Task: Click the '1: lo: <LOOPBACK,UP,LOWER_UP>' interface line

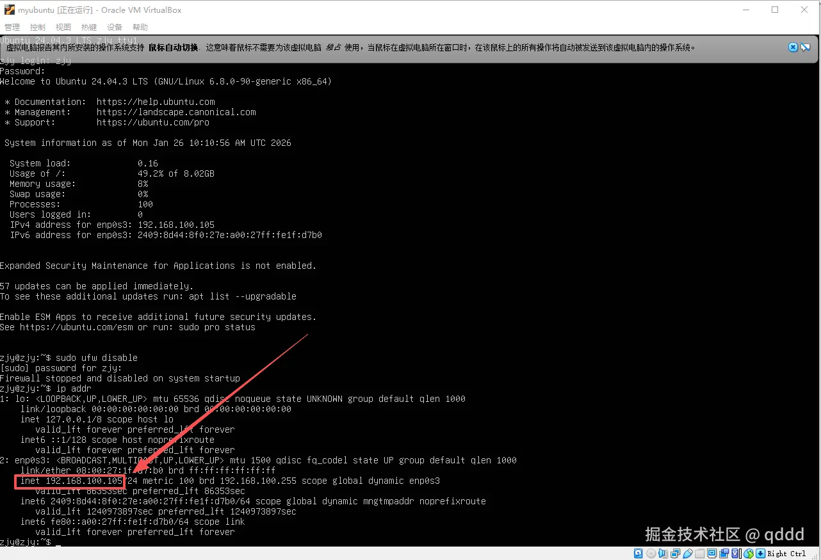Action: pos(232,399)
